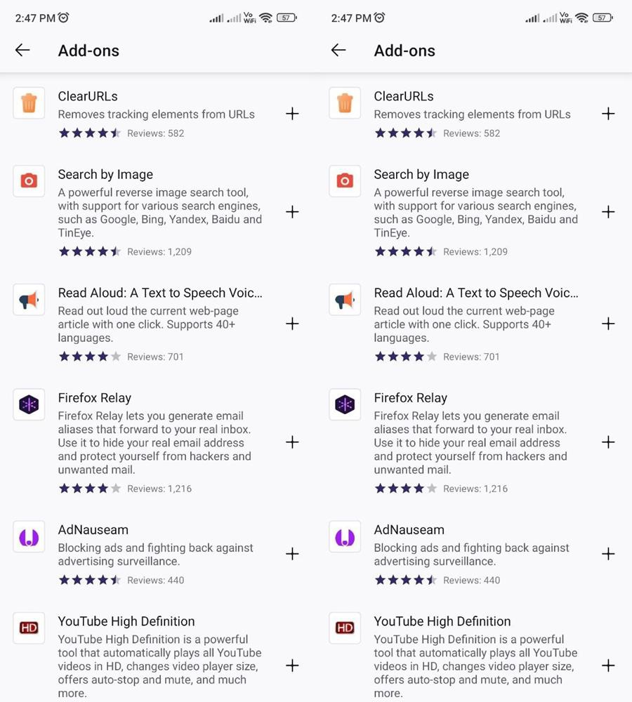Open the Firefox Relay title in right screen
This screenshot has width=632, height=702.
coord(410,398)
